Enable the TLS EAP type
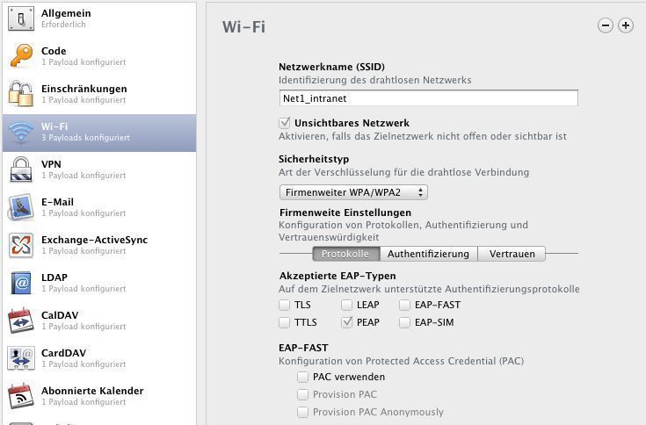Viewport: 646px width, 425px height. click(x=284, y=305)
